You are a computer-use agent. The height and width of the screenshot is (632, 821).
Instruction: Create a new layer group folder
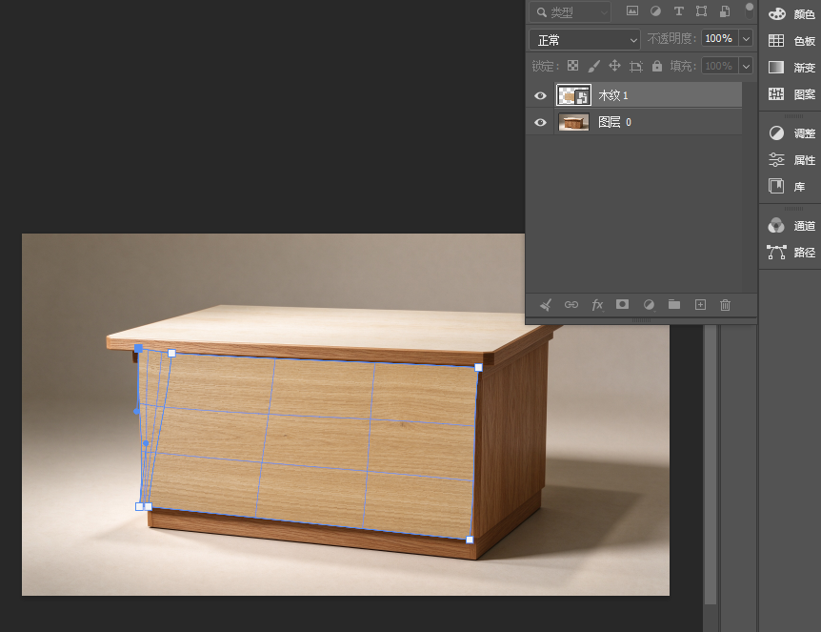click(674, 304)
